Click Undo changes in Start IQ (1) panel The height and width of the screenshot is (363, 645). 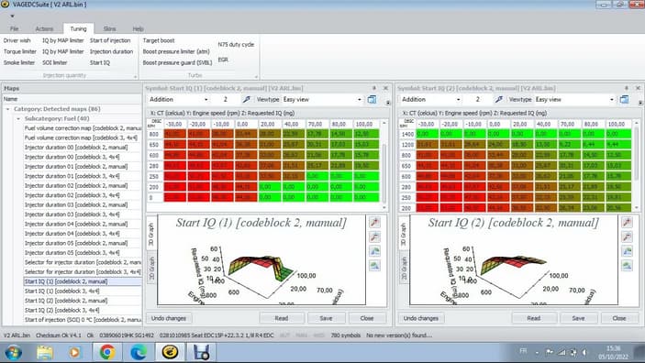tap(169, 318)
